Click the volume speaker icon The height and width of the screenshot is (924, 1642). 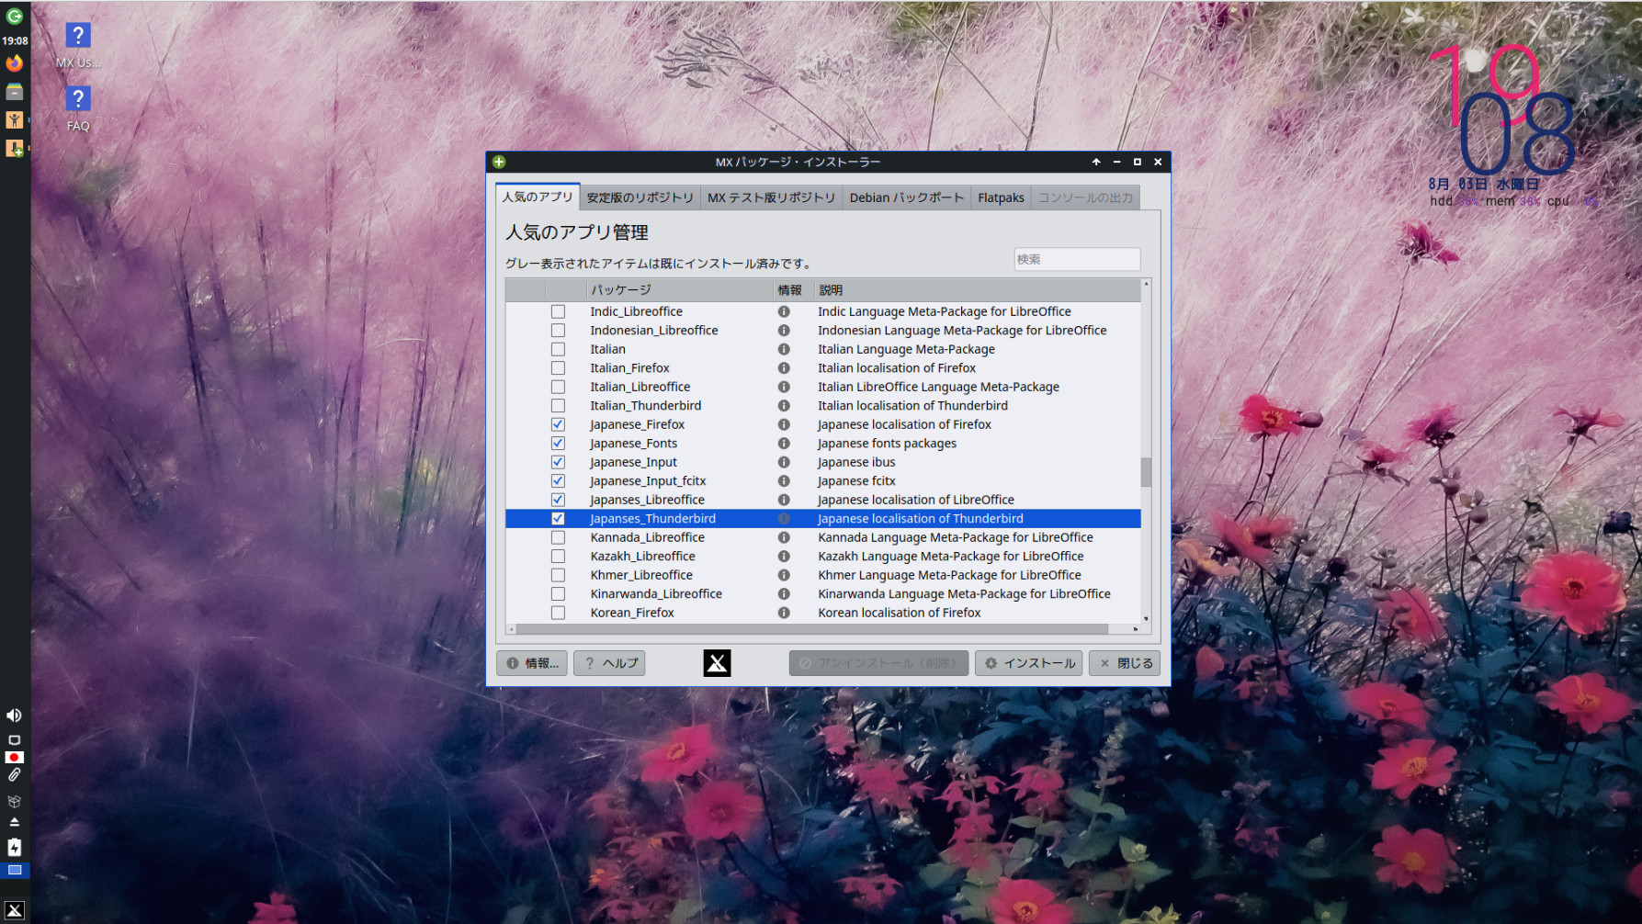[x=15, y=716]
